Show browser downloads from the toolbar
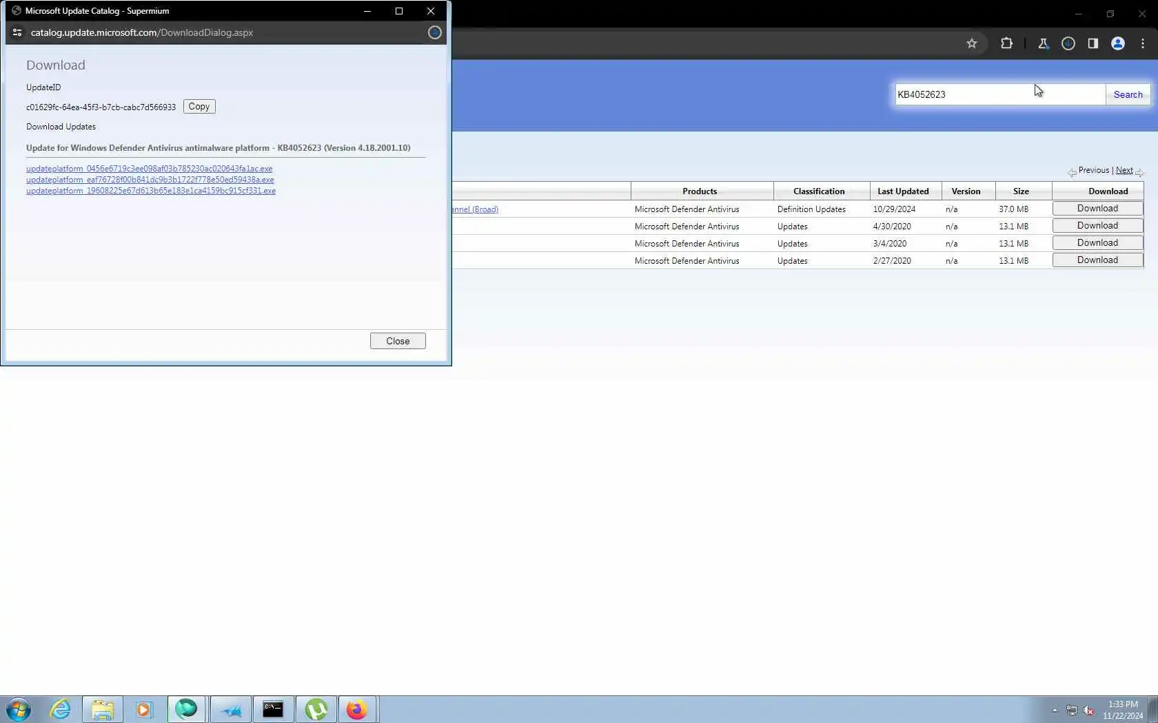Image resolution: width=1158 pixels, height=723 pixels. tap(1068, 43)
